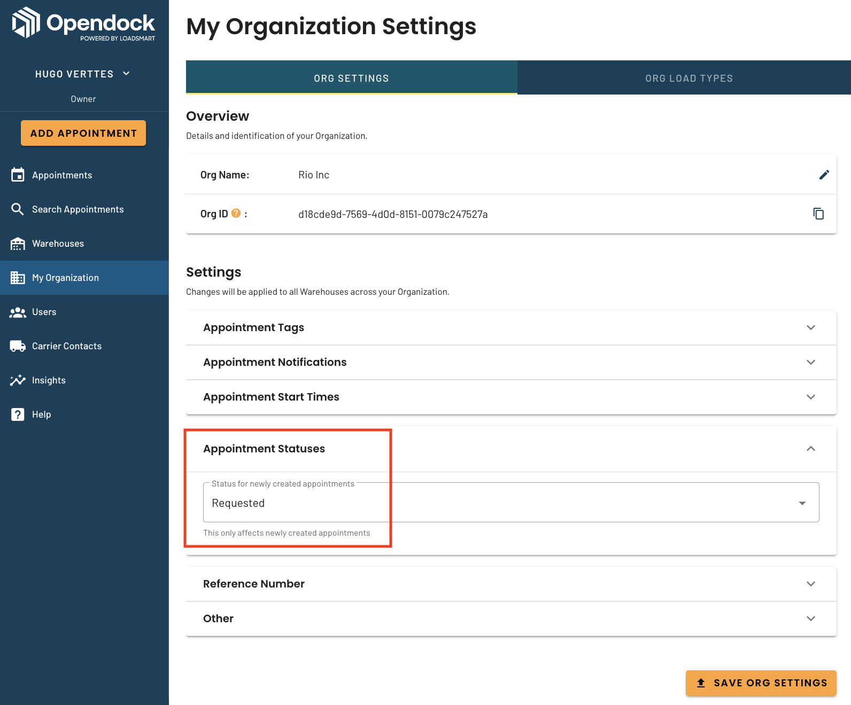Expand the Other settings section
Image resolution: width=851 pixels, height=705 pixels.
click(x=511, y=618)
